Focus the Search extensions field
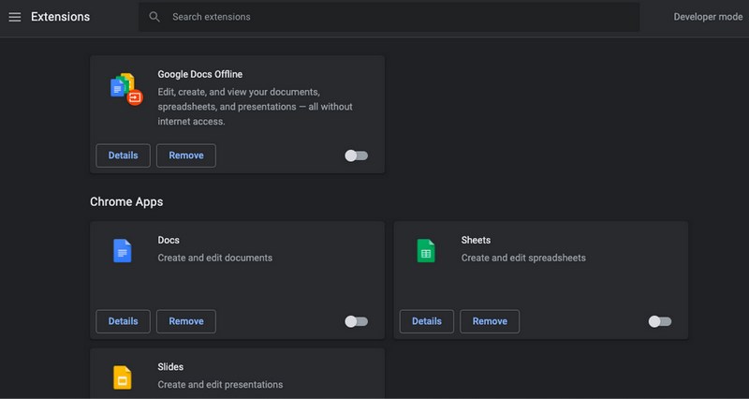Image resolution: width=749 pixels, height=399 pixels. [x=389, y=17]
